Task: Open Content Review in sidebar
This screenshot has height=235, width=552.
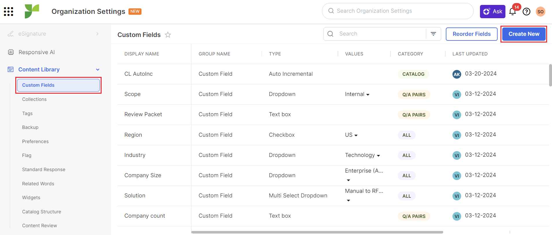Action: (39, 225)
